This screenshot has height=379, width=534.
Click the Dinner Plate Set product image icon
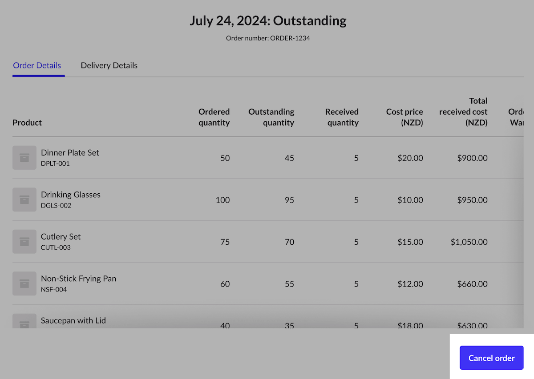pyautogui.click(x=24, y=158)
